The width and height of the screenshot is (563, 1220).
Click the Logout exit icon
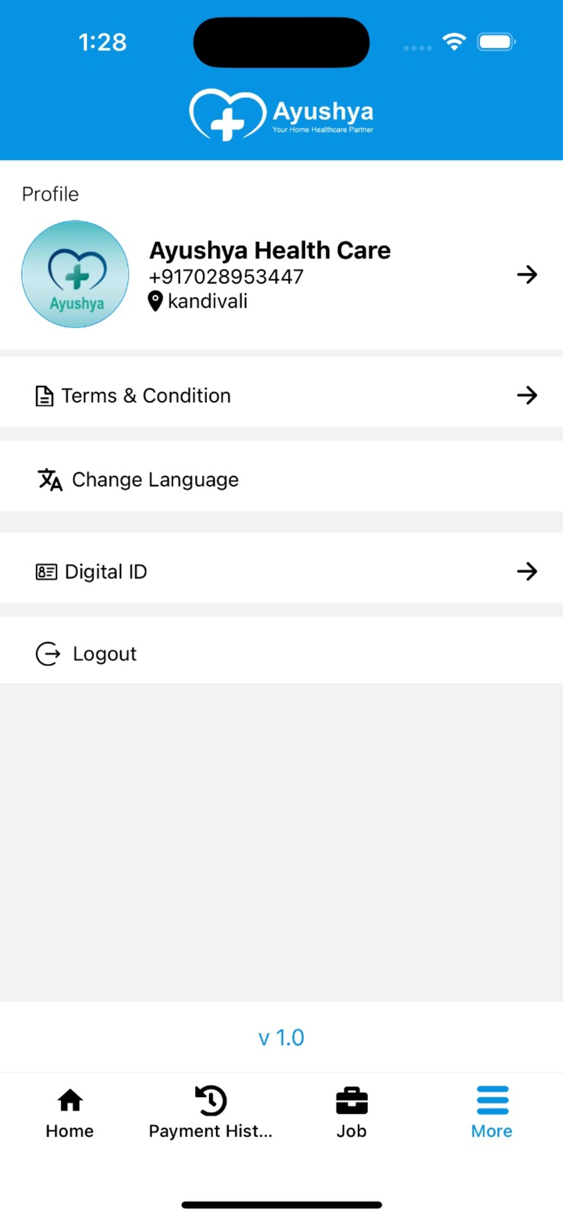pyautogui.click(x=48, y=654)
